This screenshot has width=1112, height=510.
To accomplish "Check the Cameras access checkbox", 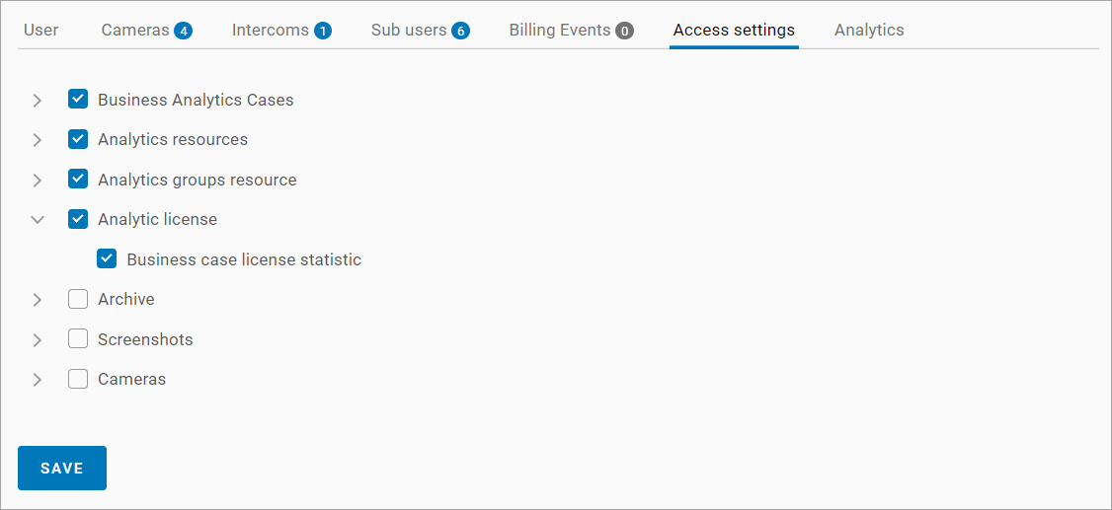I will (x=78, y=379).
